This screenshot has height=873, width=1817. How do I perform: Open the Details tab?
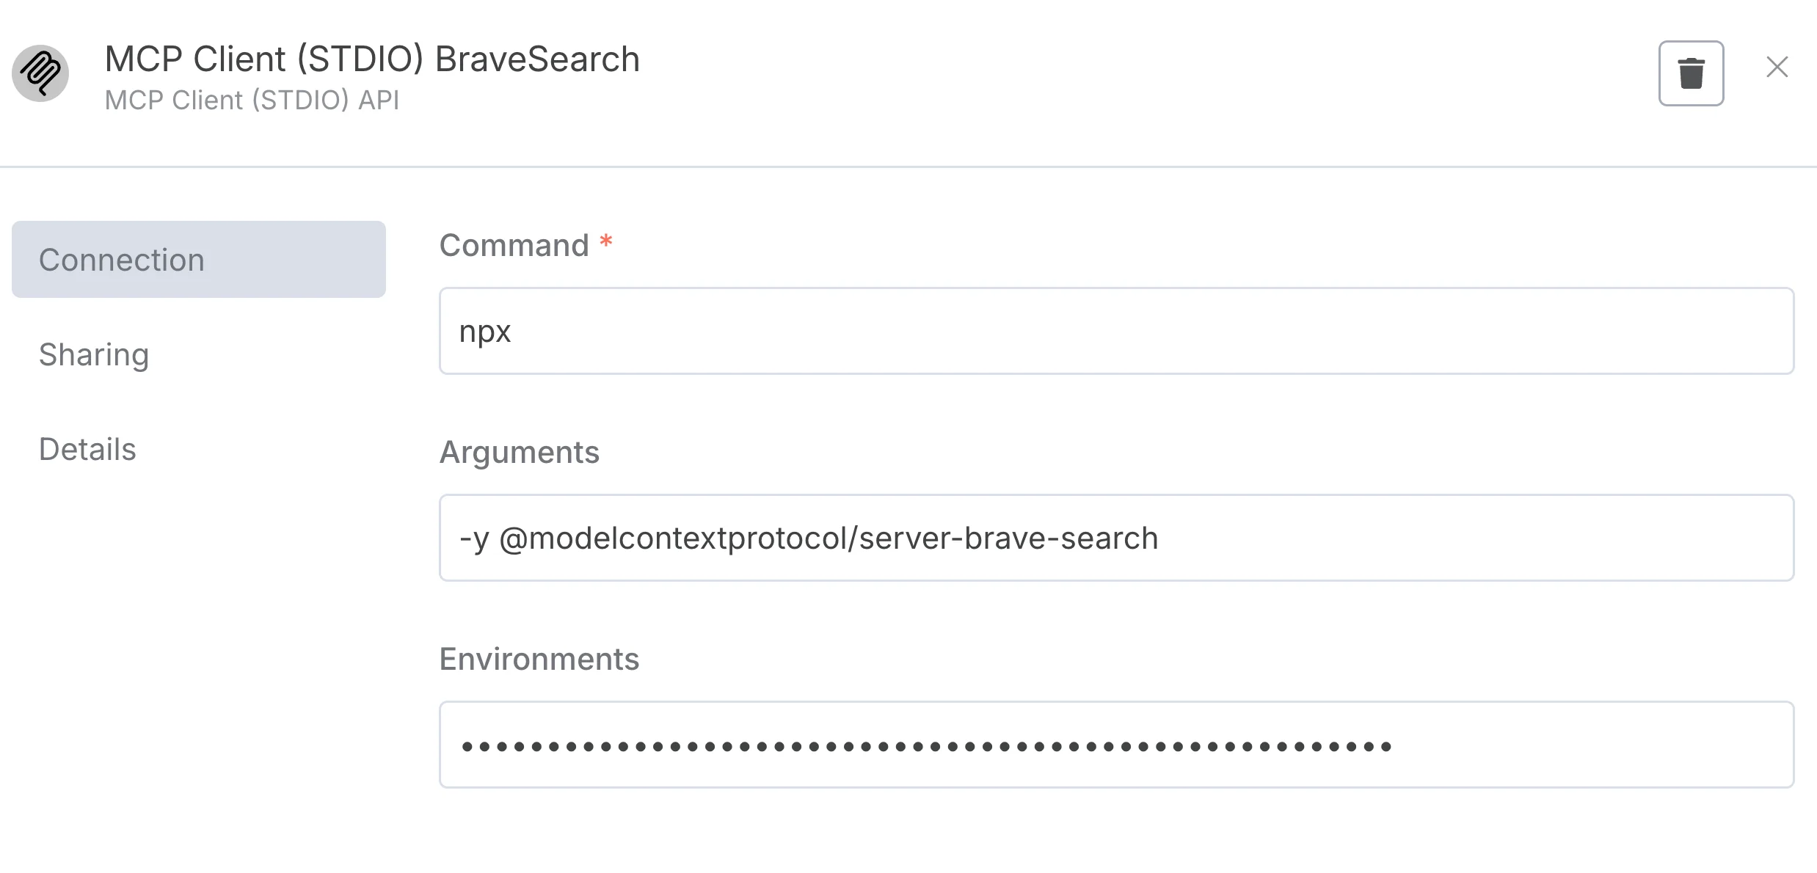click(x=87, y=448)
